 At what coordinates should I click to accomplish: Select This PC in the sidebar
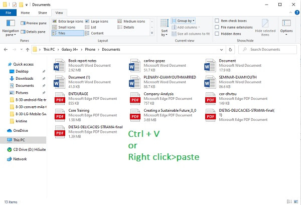point(23,140)
